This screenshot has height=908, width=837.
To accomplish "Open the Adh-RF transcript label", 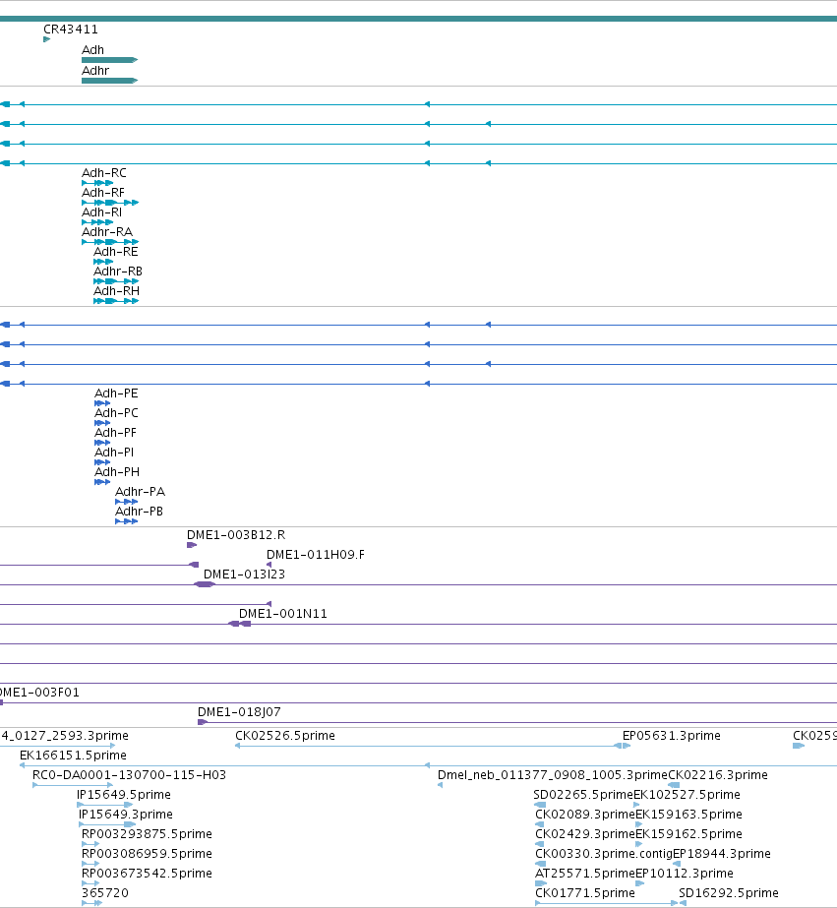I will pos(103,192).
